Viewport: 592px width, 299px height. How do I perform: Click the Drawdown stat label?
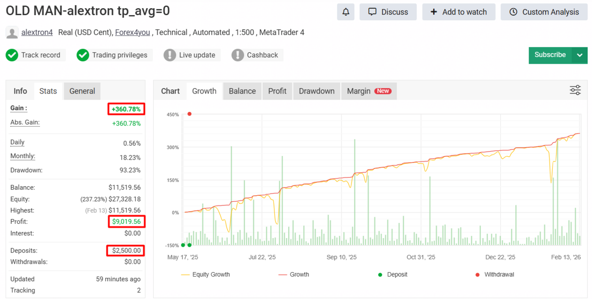(x=26, y=170)
